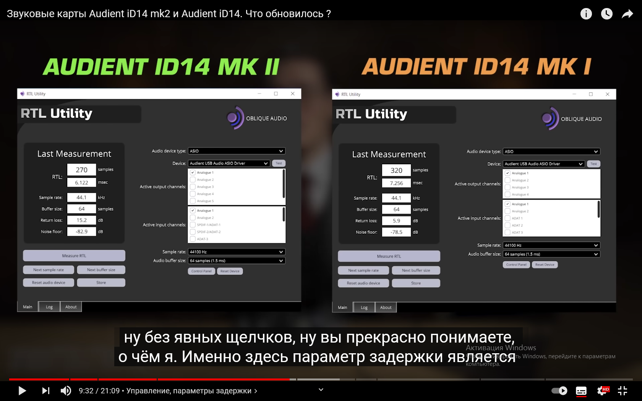
Task: Check output Analogue 3 in MK II window
Action: coord(193,187)
